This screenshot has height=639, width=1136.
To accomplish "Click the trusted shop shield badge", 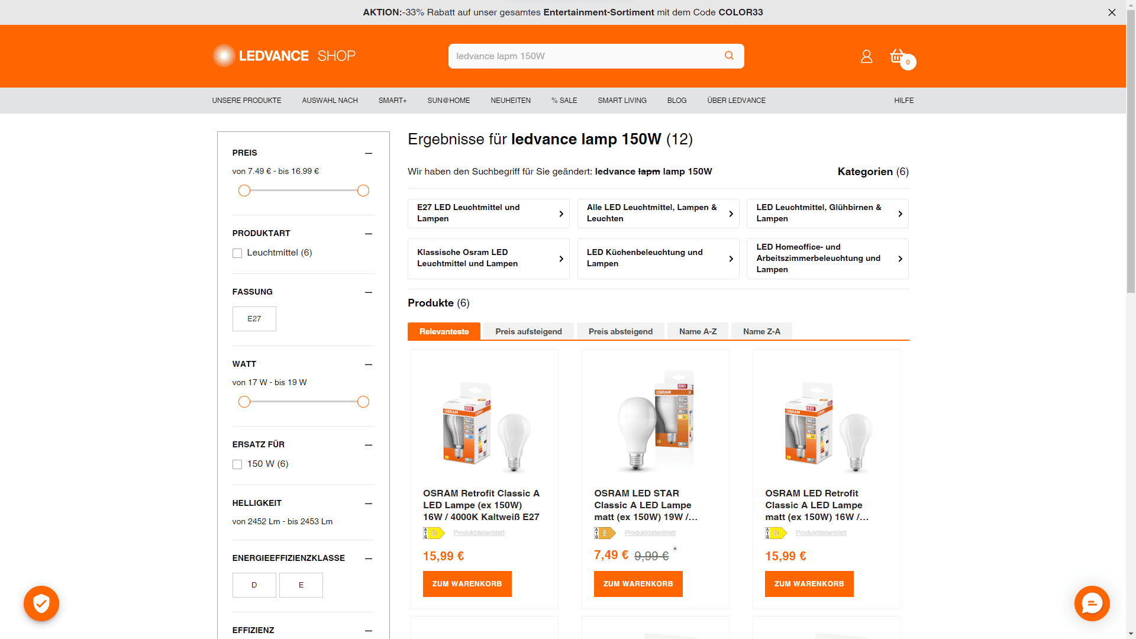I will pyautogui.click(x=41, y=603).
